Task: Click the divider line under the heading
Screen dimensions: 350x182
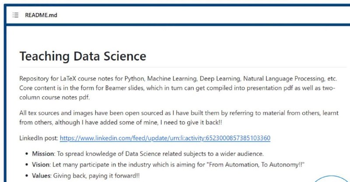Action: point(183,67)
